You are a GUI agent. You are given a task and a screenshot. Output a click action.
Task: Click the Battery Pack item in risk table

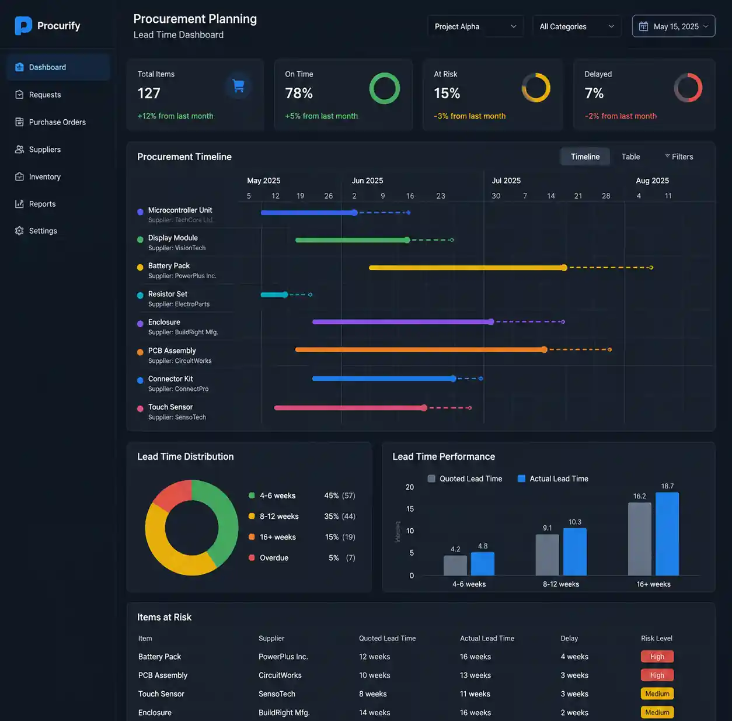point(159,657)
